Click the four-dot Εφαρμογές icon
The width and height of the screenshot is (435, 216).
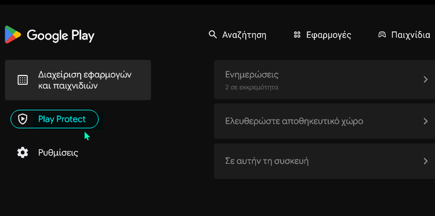pyautogui.click(x=297, y=35)
